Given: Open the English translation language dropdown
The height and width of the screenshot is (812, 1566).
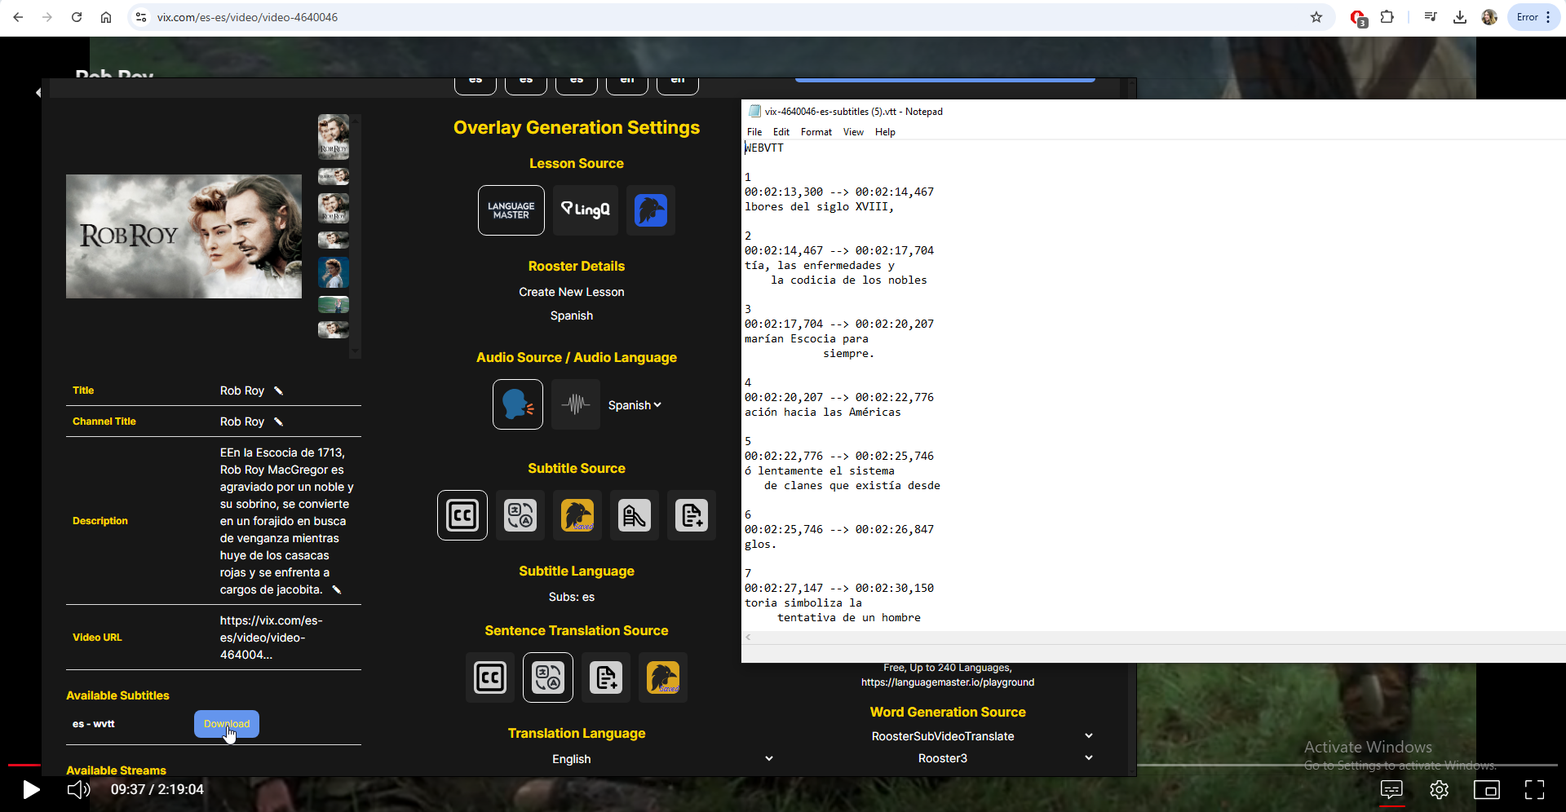Looking at the screenshot, I should point(661,759).
